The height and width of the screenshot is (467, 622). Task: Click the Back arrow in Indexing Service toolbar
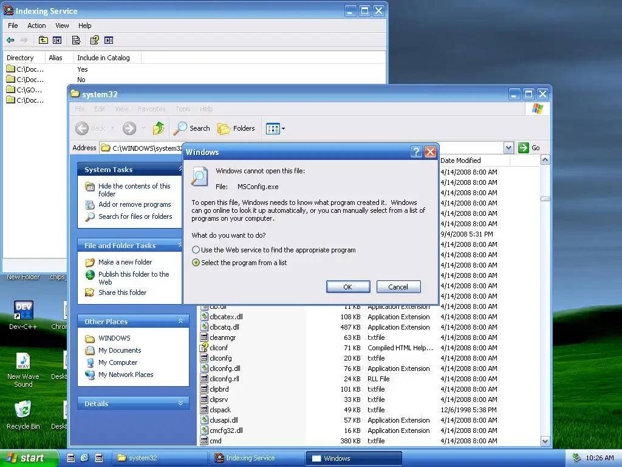pyautogui.click(x=10, y=40)
